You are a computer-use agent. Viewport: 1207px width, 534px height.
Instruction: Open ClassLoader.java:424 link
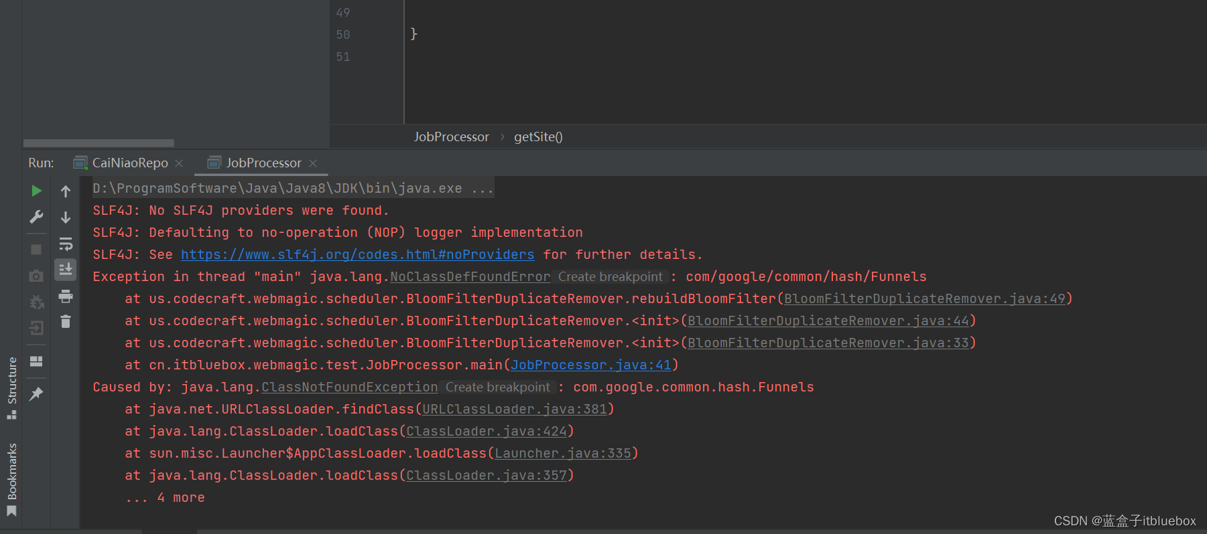tap(486, 432)
